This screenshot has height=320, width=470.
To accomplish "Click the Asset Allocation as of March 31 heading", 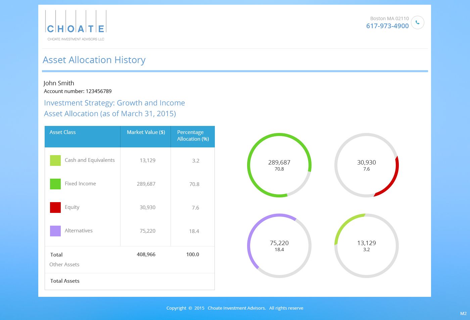I will pos(110,114).
